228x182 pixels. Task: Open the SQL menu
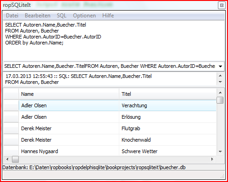tap(61, 16)
